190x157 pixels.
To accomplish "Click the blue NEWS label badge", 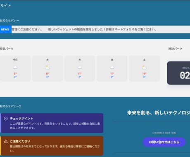I will (6, 29).
